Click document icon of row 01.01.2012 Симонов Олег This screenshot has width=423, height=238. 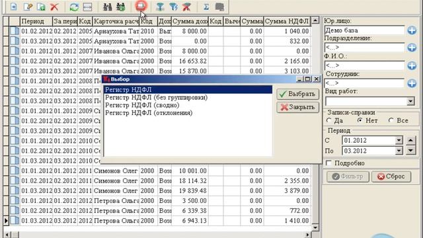(x=15, y=171)
